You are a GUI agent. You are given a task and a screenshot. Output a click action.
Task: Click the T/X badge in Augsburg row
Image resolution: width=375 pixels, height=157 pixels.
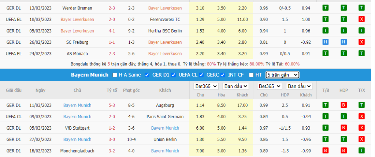coord(361,105)
